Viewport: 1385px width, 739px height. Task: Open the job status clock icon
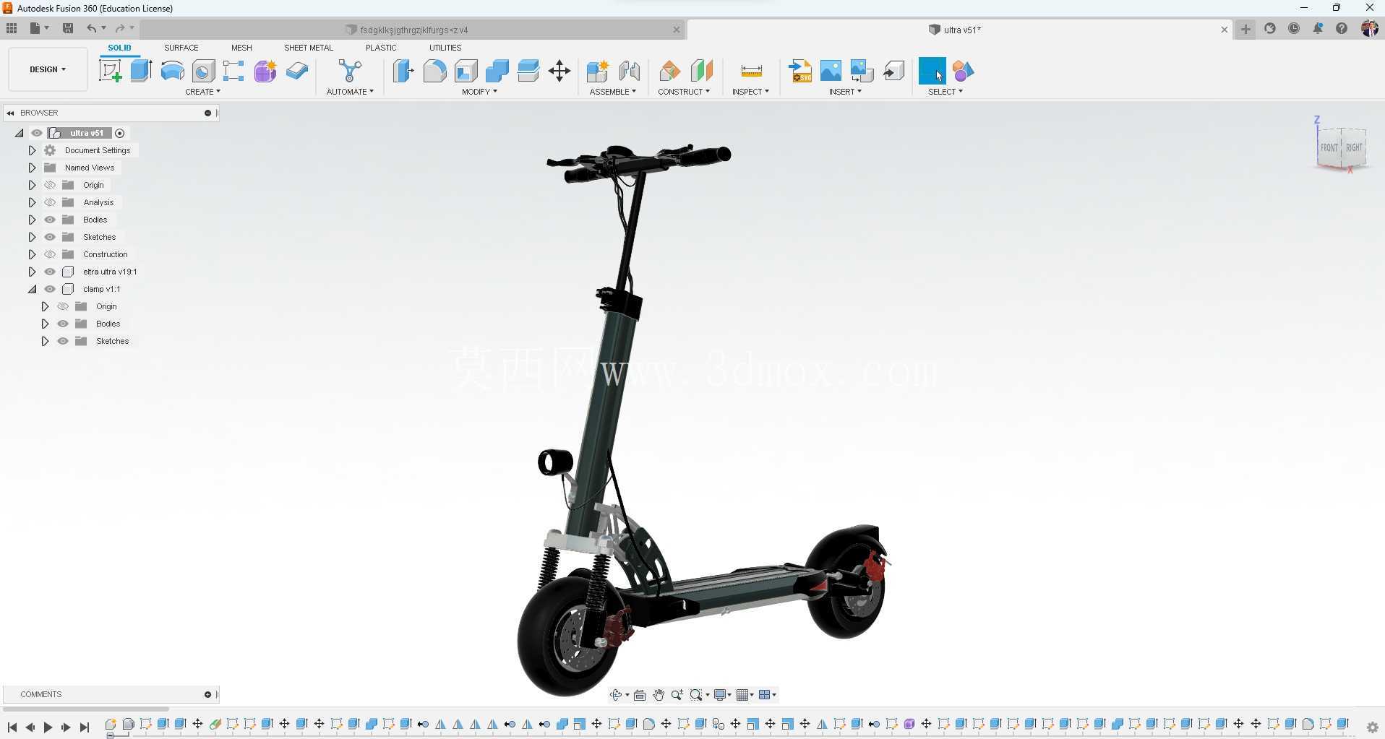1294,29
